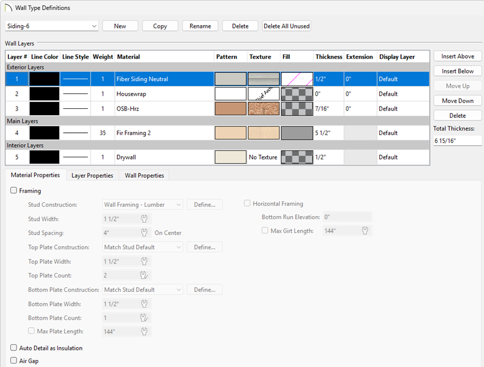
Task: Click the Stud Width wrench icon
Action: coord(144,219)
